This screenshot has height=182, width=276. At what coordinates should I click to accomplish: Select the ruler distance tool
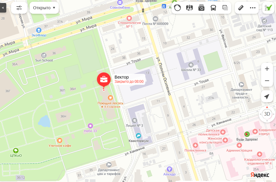tap(241, 8)
